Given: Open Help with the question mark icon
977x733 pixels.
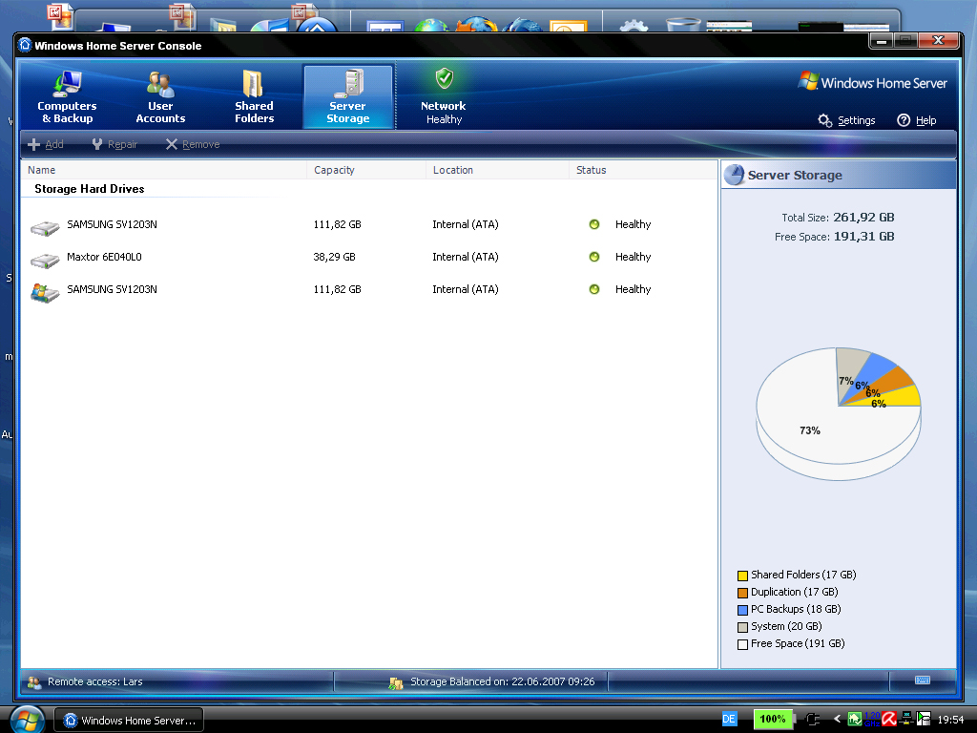Looking at the screenshot, I should 917,120.
